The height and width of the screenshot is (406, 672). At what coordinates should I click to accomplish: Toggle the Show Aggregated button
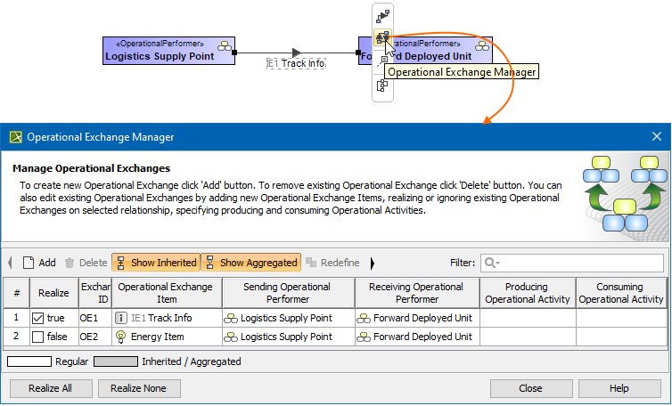tap(251, 263)
